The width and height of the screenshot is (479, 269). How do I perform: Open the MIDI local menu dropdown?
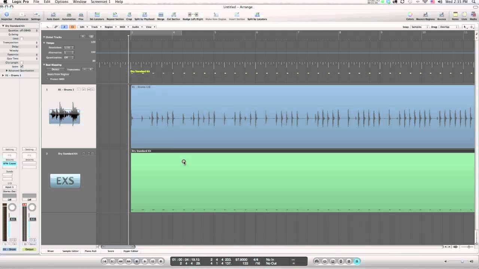pyautogui.click(x=123, y=27)
